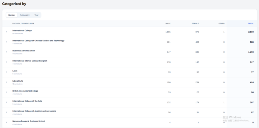
Task: Click total value 77
Action: pyautogui.click(x=252, y=72)
